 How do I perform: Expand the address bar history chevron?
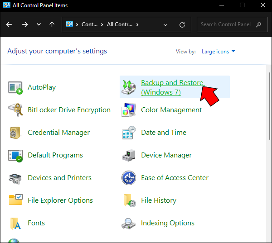click(165, 24)
